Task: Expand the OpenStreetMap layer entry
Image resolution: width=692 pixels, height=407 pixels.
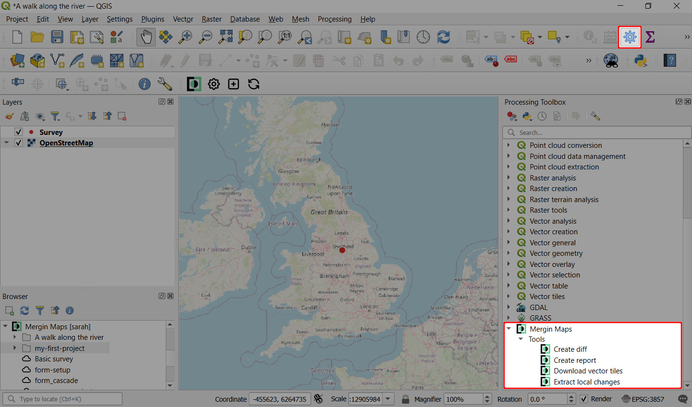Action: tap(6, 143)
